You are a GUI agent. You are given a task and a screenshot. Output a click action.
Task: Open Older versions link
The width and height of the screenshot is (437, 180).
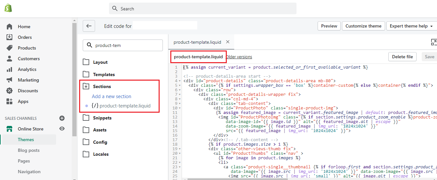239,57
